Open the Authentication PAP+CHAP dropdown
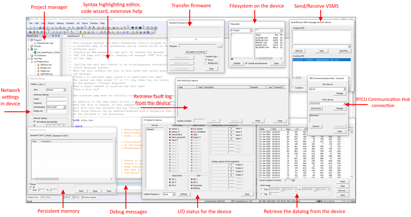Viewport: 411px width, 217px height. pos(64,107)
